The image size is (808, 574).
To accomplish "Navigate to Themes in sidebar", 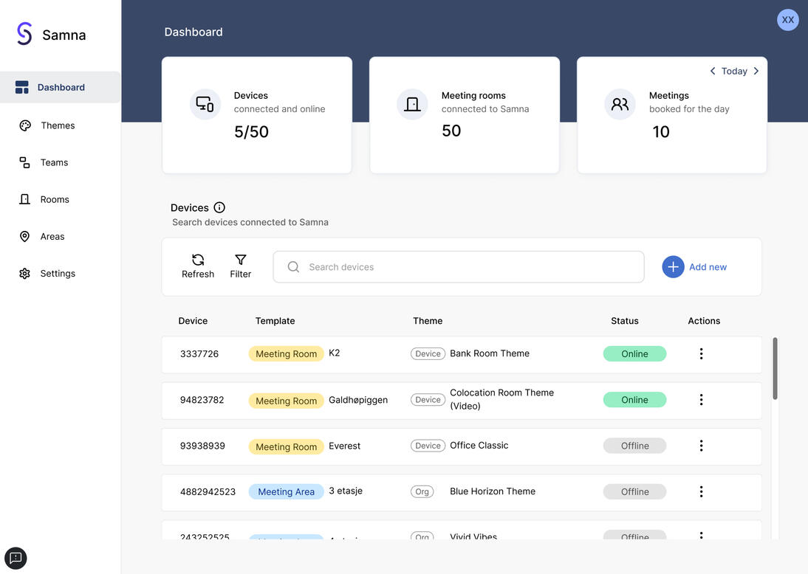I will click(58, 125).
